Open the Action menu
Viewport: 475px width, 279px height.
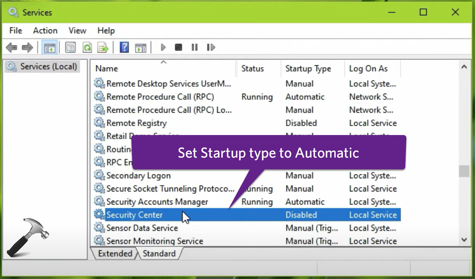click(45, 31)
